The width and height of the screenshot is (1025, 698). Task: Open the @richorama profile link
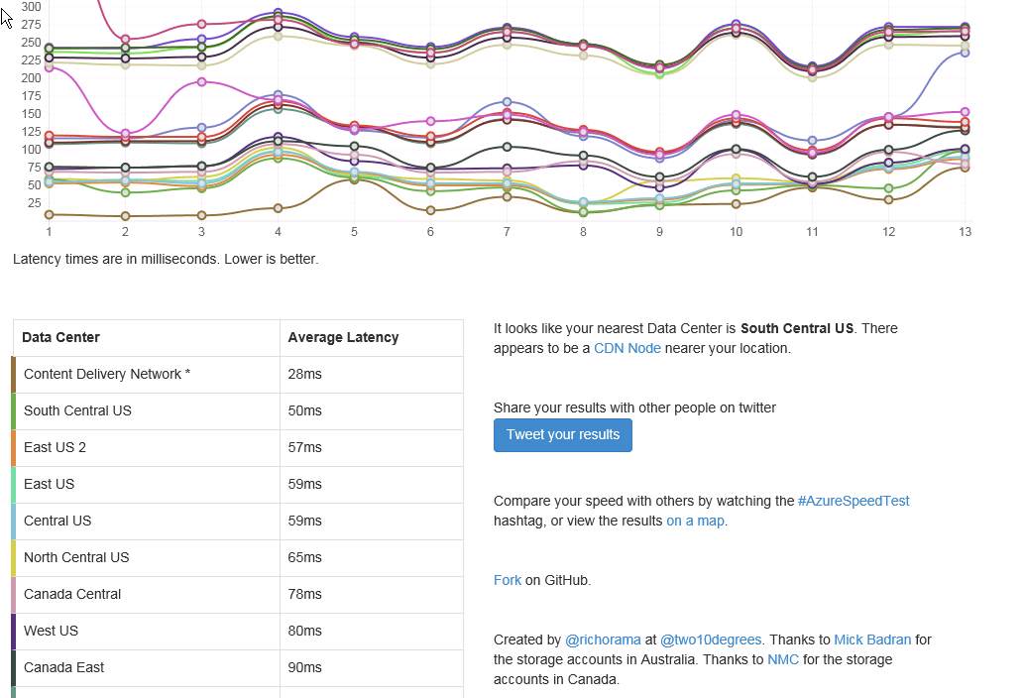[603, 640]
